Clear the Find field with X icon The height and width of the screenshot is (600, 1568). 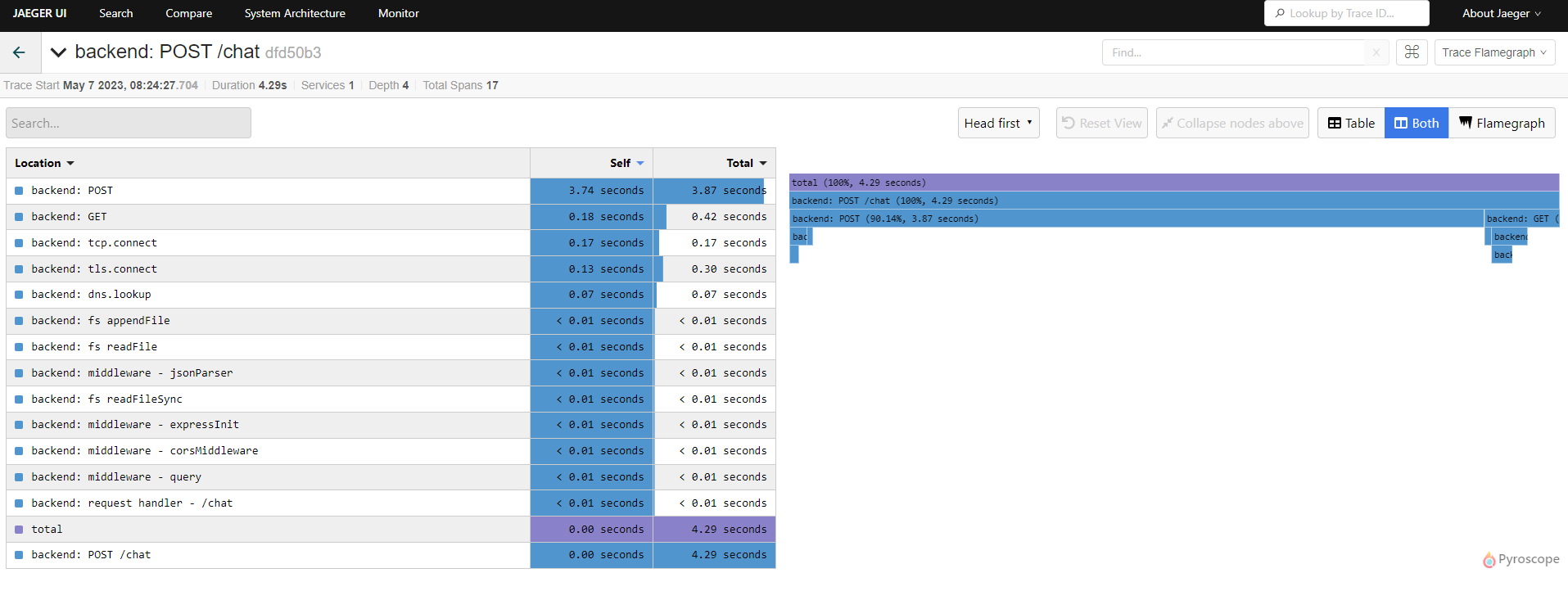(x=1376, y=52)
